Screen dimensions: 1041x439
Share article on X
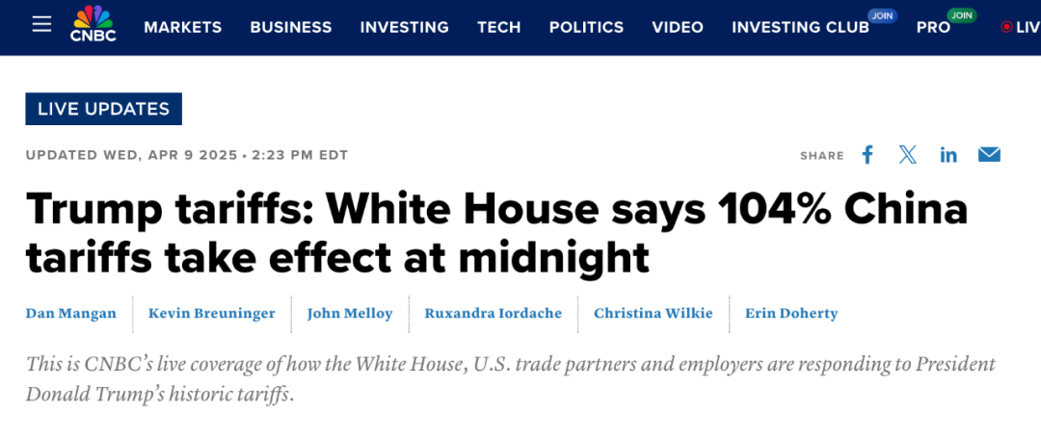coord(908,155)
